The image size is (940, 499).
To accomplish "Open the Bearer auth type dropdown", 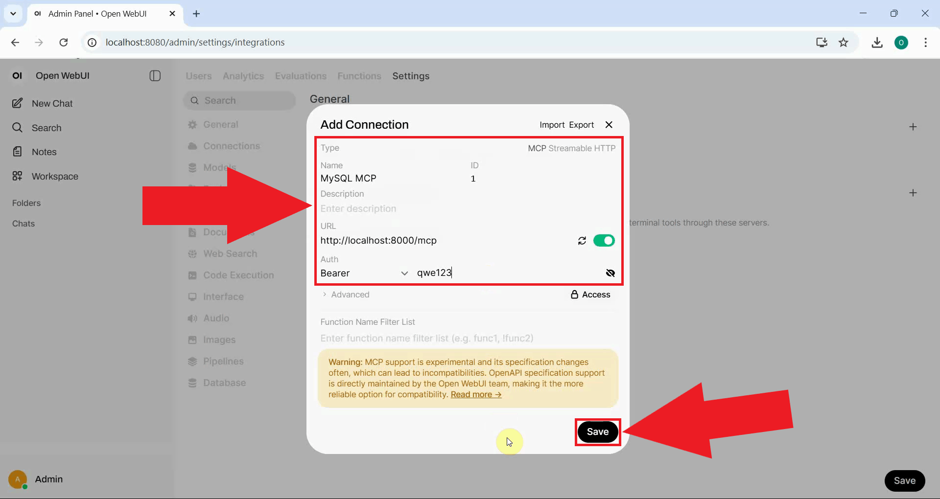I will pos(364,273).
